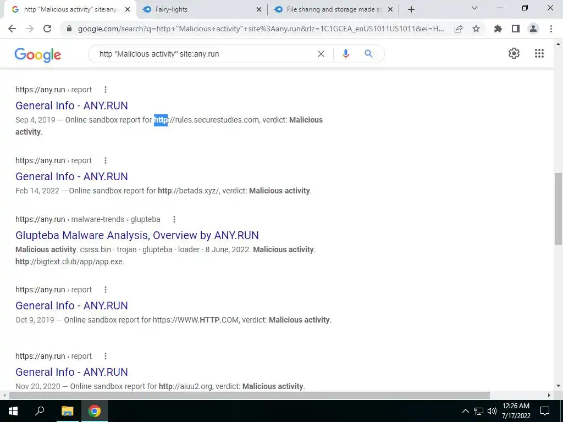Open Windows Start menu
This screenshot has width=563, height=422.
13,411
